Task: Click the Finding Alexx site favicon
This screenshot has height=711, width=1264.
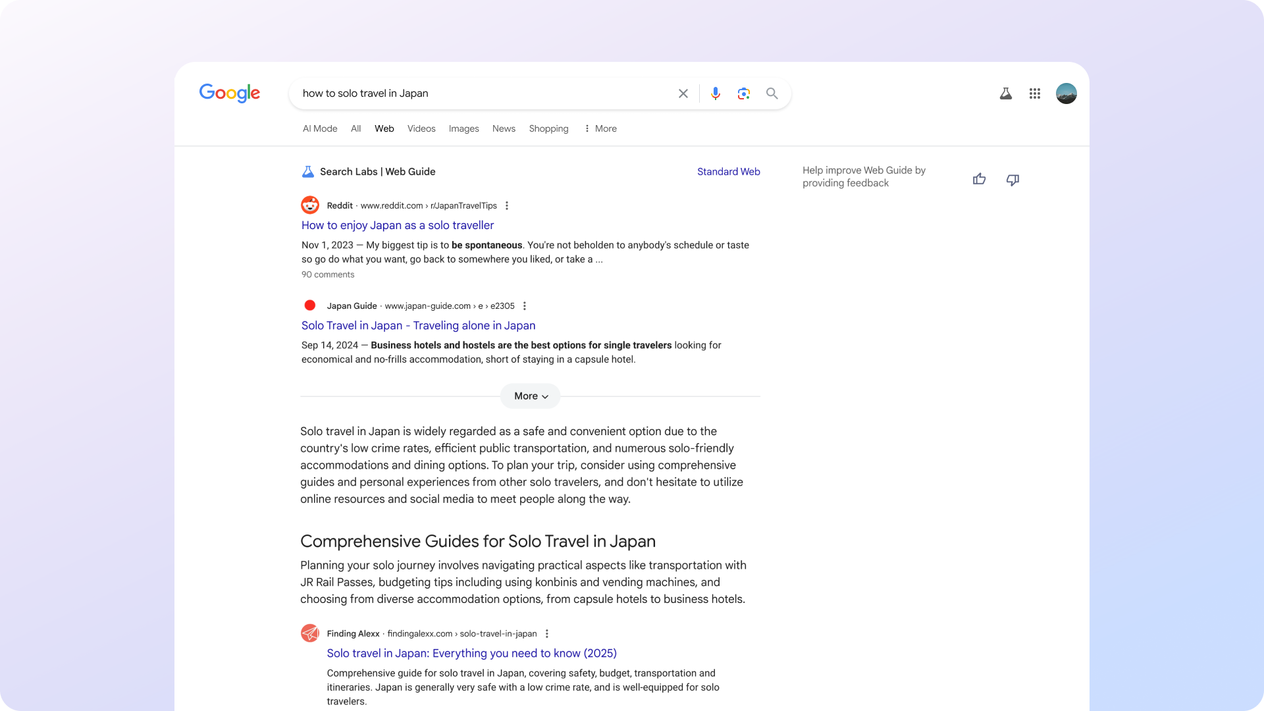Action: [309, 633]
